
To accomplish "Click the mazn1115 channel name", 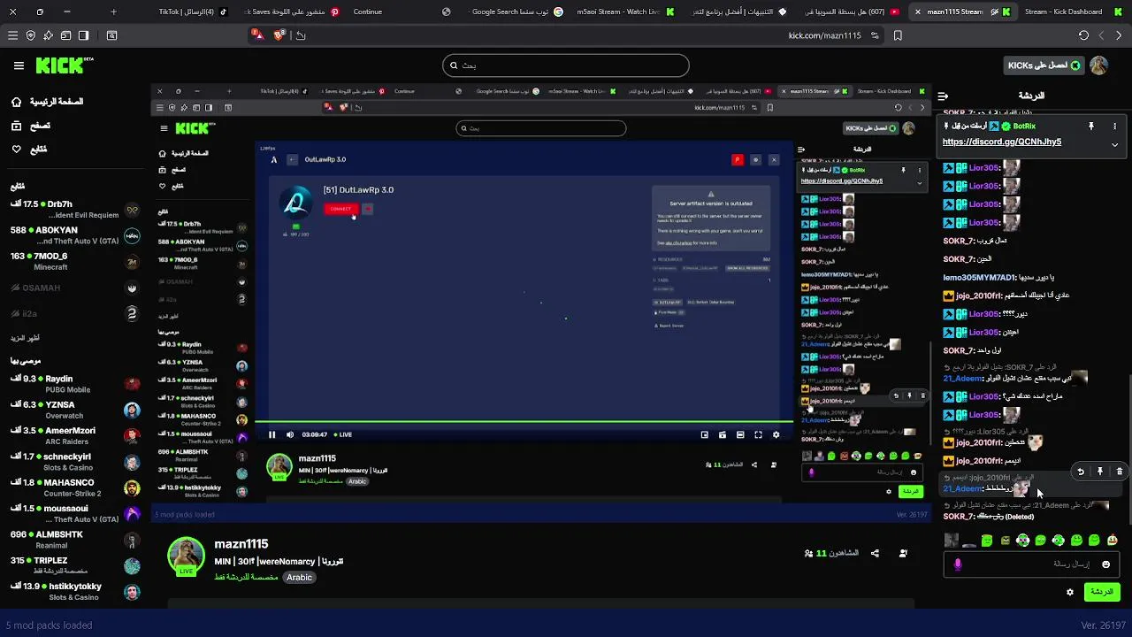I will pyautogui.click(x=241, y=544).
